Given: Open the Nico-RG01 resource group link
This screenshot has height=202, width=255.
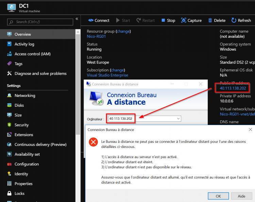Looking at the screenshot, I should (x=96, y=36).
